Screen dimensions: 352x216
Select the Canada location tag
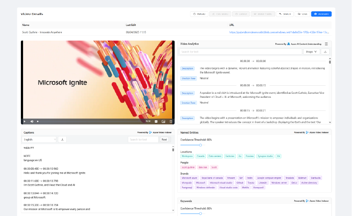(x=200, y=156)
